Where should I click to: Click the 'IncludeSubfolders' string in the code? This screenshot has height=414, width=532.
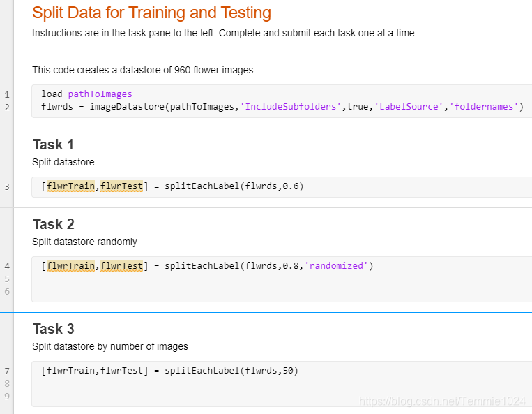click(x=291, y=107)
